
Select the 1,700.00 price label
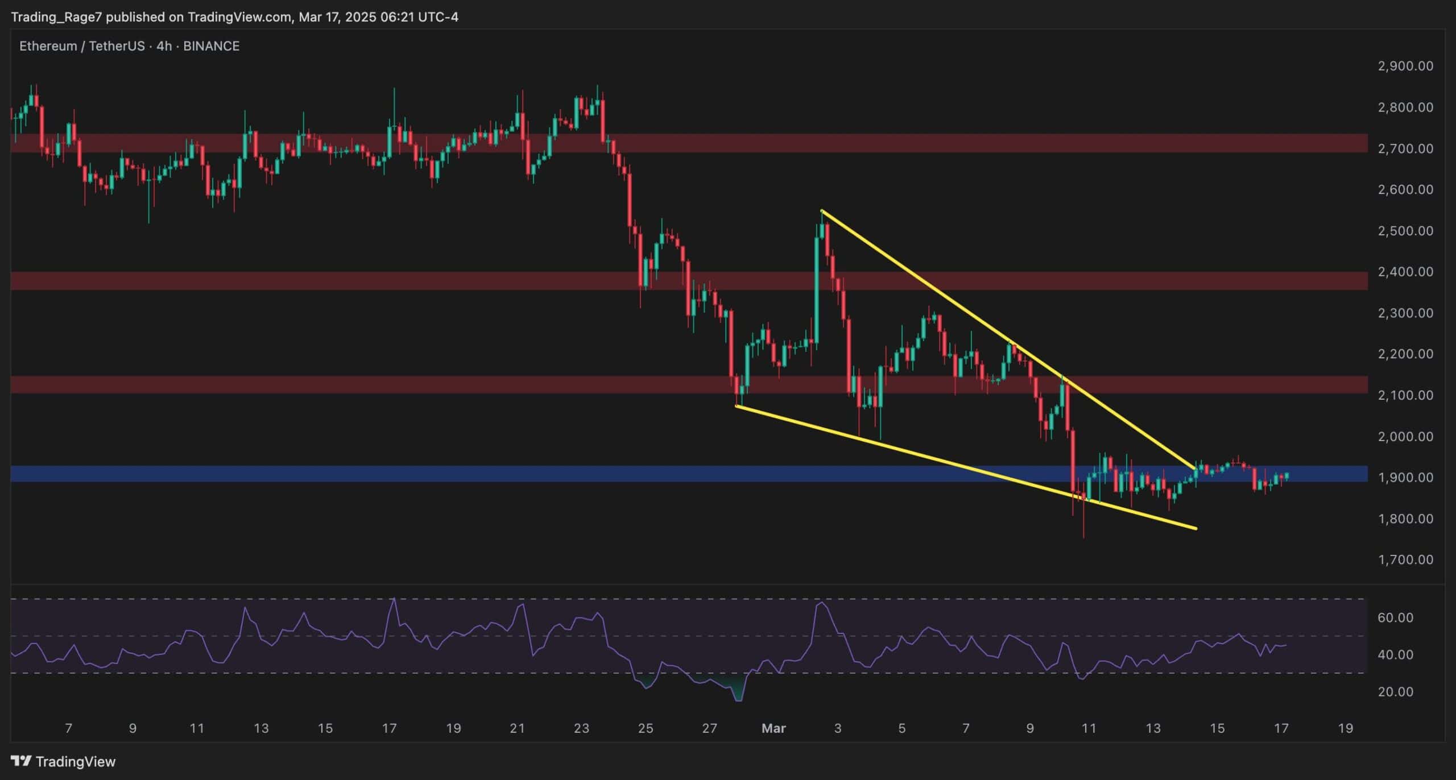click(x=1405, y=559)
